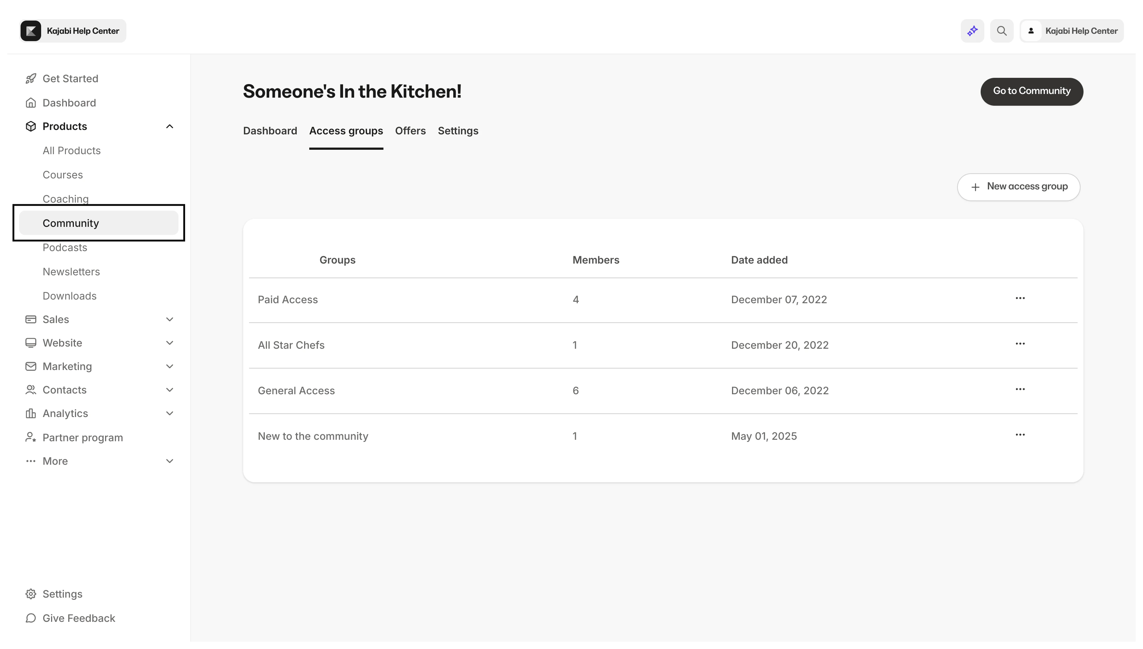Open search with magnifying glass icon

point(1002,31)
